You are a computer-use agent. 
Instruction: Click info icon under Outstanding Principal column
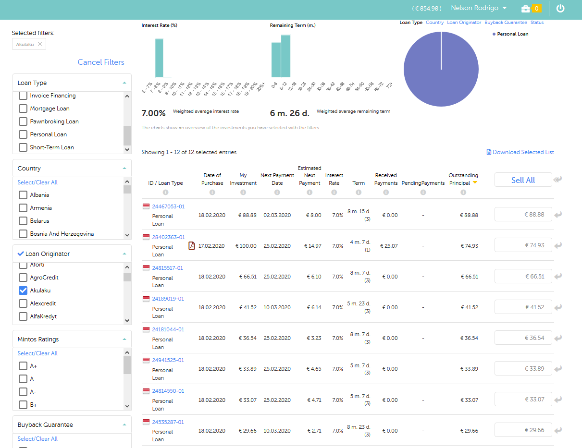(463, 193)
